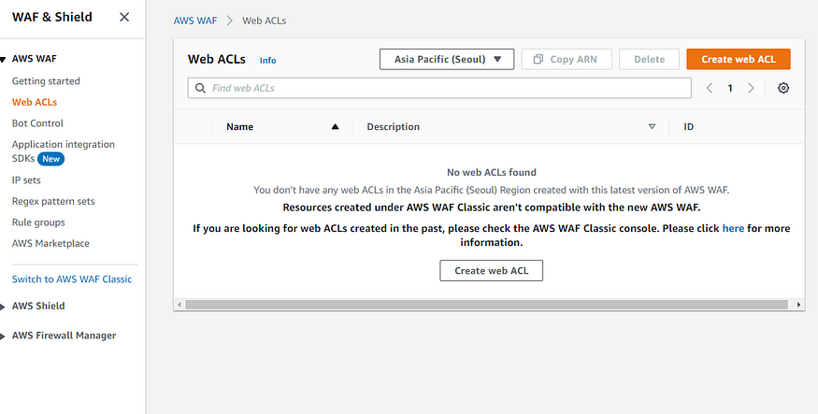Screen dimensions: 818x414
Task: Click the search magnifier icon
Action: coord(200,88)
